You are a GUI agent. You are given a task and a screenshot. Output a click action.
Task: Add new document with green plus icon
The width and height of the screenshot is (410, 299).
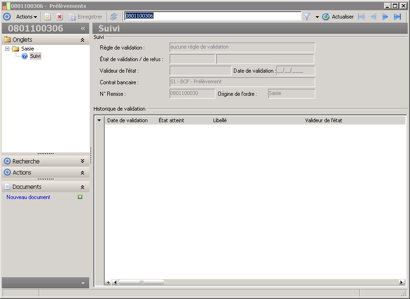(80, 197)
